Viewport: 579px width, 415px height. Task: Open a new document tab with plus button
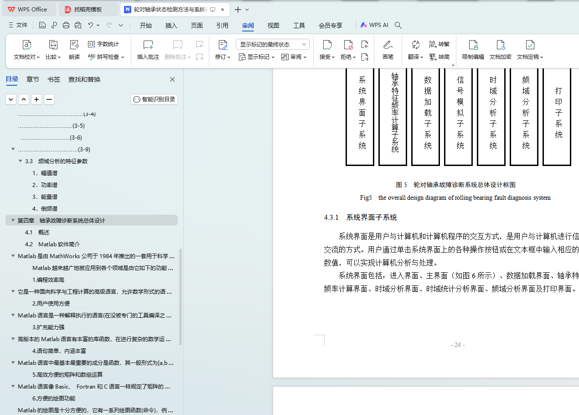pos(238,10)
